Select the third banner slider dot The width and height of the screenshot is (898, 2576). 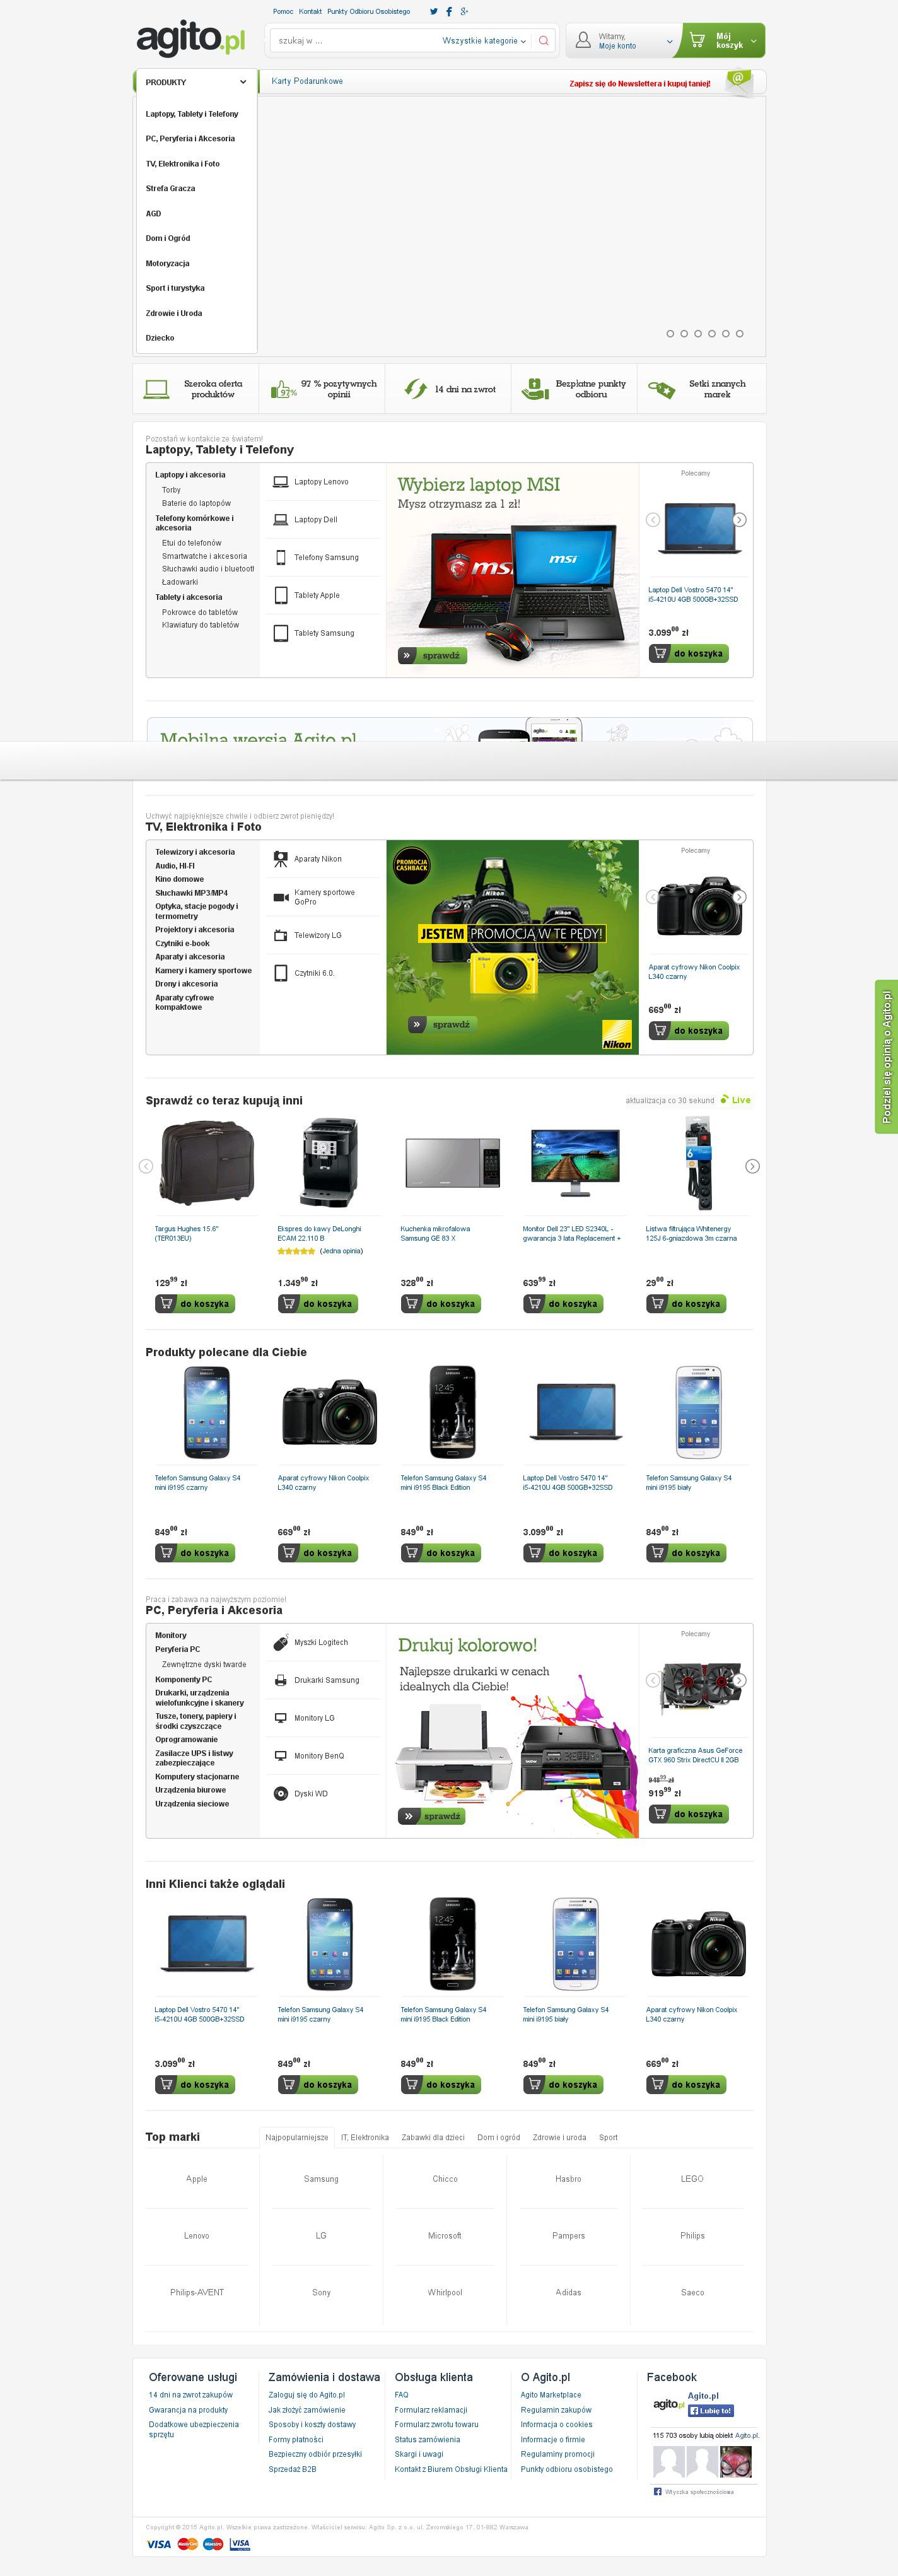click(x=698, y=333)
